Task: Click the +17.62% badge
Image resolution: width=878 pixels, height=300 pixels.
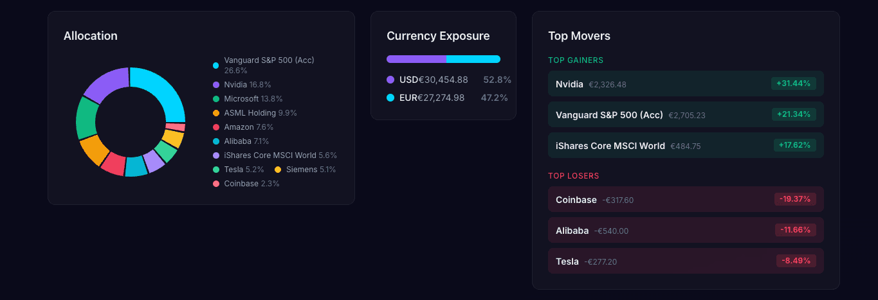Action: [x=794, y=145]
